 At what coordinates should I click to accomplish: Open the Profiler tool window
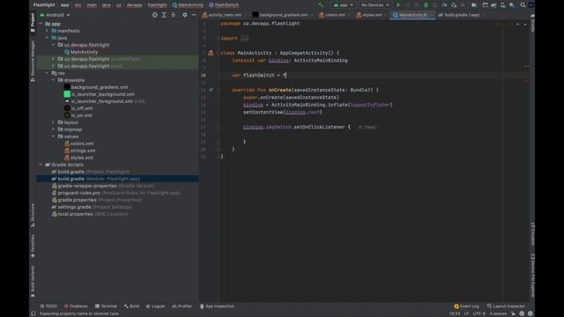tap(182, 306)
